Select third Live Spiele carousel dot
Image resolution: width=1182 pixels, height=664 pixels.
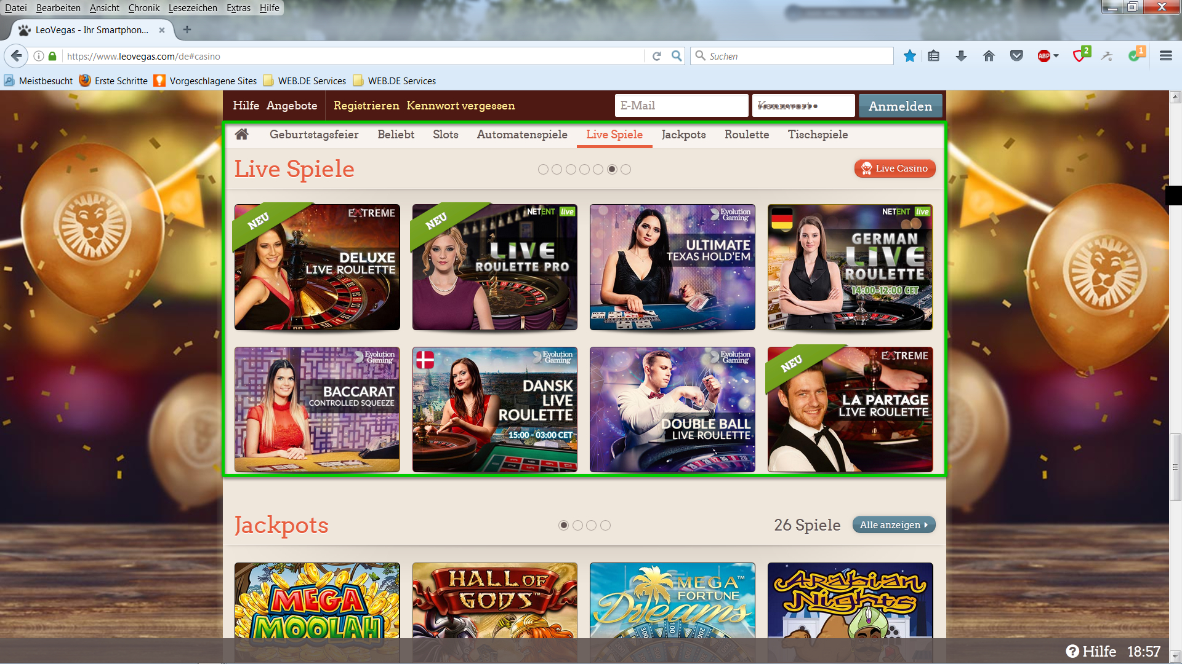(x=571, y=169)
